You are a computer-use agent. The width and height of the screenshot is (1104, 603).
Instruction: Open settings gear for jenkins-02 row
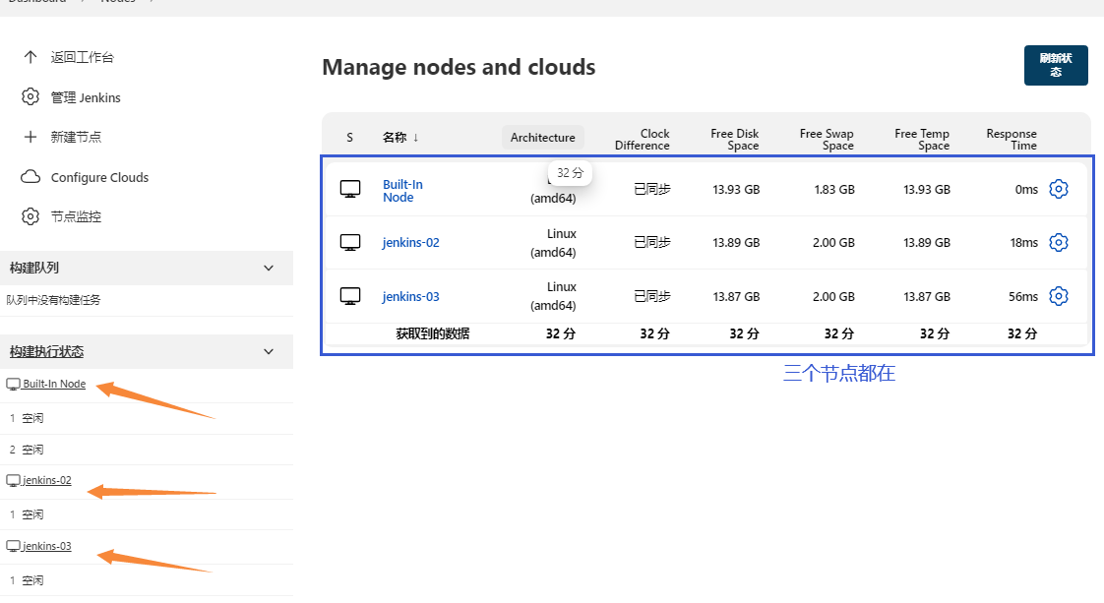1058,242
